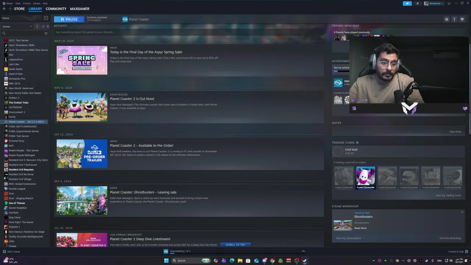Show recent games clock filter
Screen dimensions: 471x265
pyautogui.click(x=43, y=26)
